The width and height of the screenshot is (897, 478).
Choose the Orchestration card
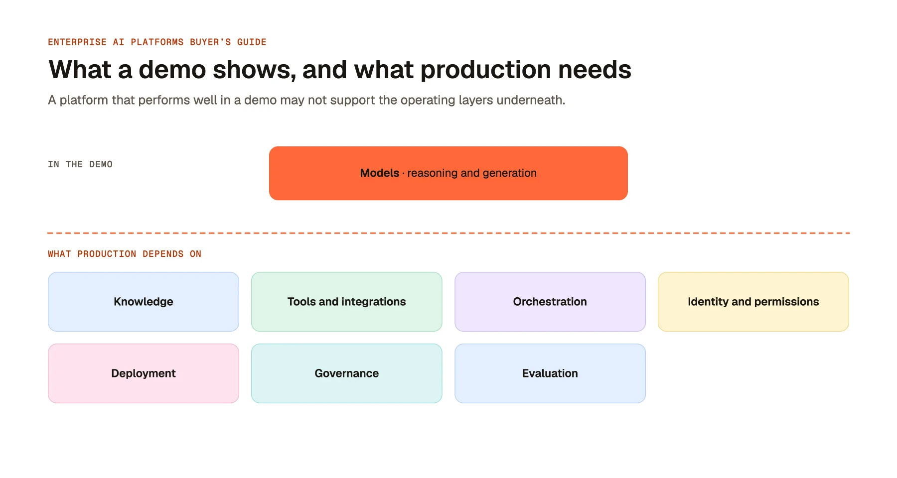(550, 302)
